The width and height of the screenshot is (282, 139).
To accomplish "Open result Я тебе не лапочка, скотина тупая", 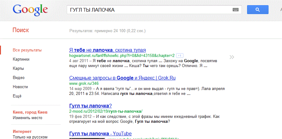I will coord(107,50).
